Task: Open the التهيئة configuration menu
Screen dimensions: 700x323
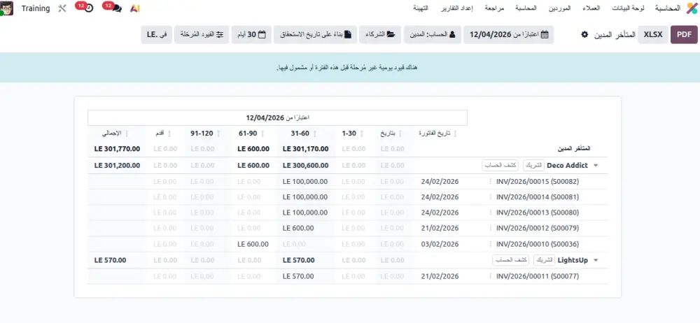Action: coord(421,8)
